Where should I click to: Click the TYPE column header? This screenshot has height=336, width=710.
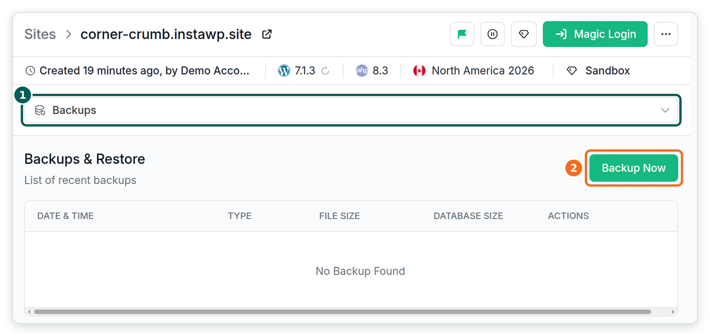point(240,216)
